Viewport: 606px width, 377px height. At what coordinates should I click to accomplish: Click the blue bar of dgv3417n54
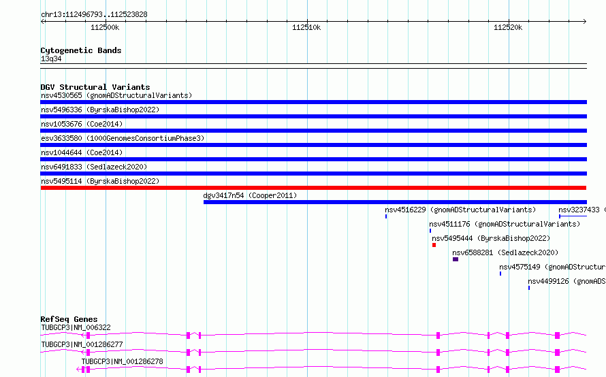395,202
